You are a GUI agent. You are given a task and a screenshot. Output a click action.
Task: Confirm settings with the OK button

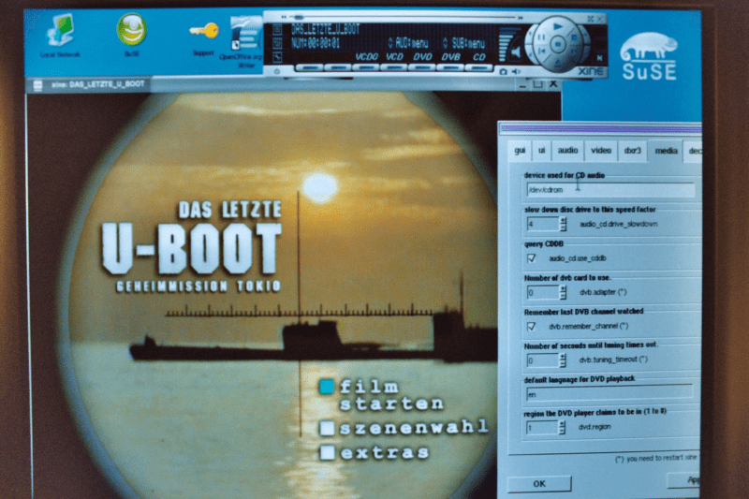(x=539, y=484)
